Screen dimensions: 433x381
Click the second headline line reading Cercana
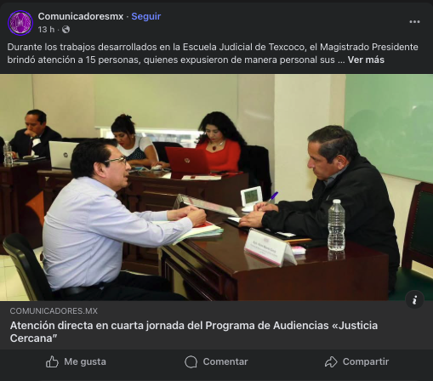[x=33, y=338]
